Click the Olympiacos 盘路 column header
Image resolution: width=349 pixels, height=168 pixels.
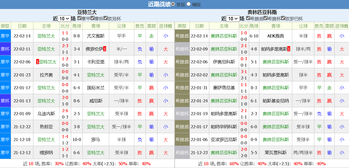click(329, 26)
